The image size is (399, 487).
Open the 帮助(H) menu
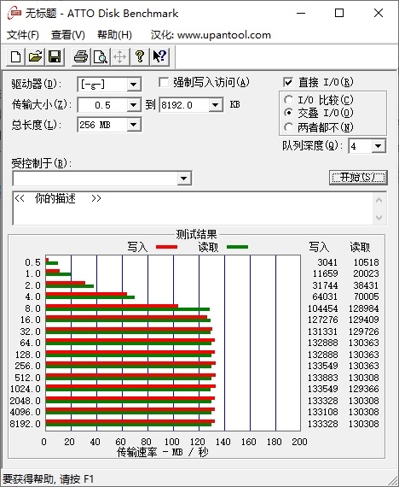tap(114, 35)
